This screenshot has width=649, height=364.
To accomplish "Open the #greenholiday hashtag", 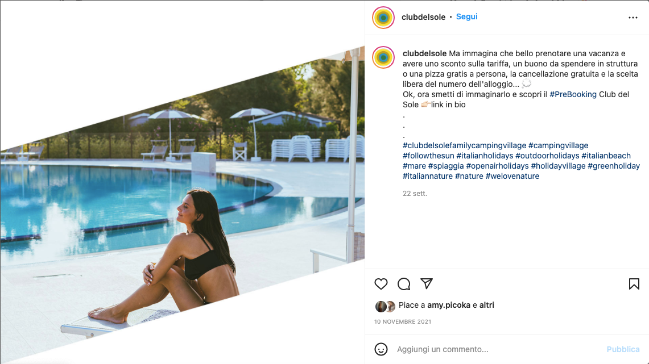I will 613,166.
